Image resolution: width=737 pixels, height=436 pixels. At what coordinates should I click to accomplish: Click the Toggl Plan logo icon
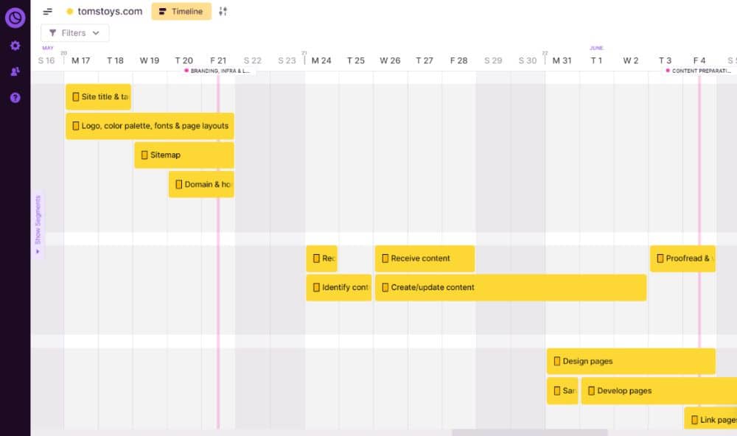[x=15, y=18]
